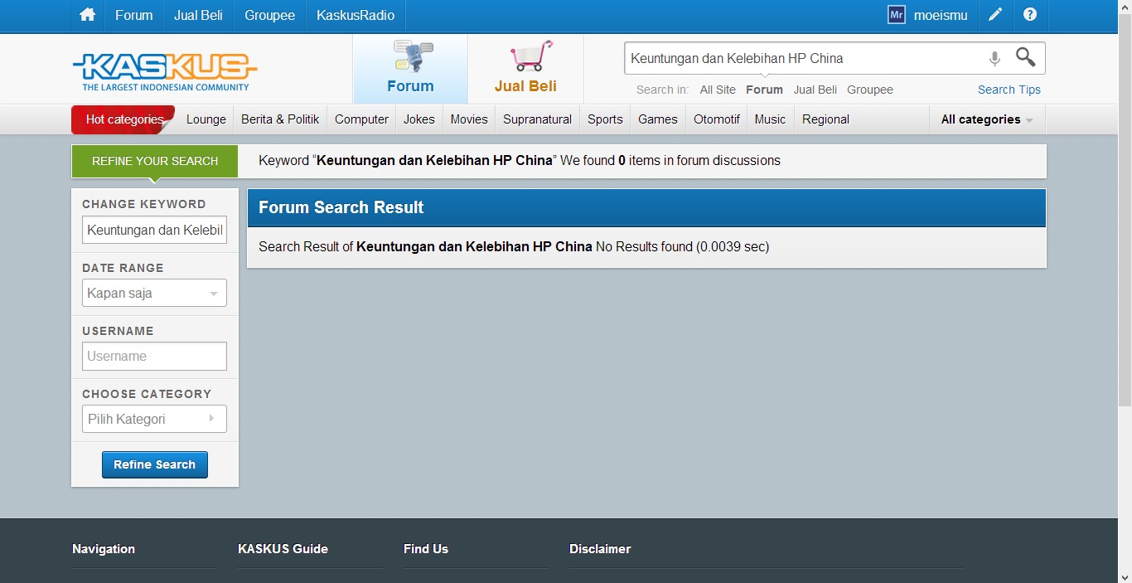
Task: Expand the All categories dropdown
Action: 987,119
